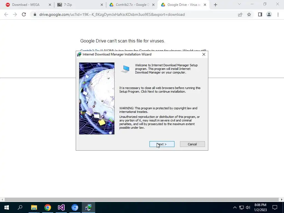Click the setup computer icon in wizard
The width and height of the screenshot is (284, 213).
125,69
